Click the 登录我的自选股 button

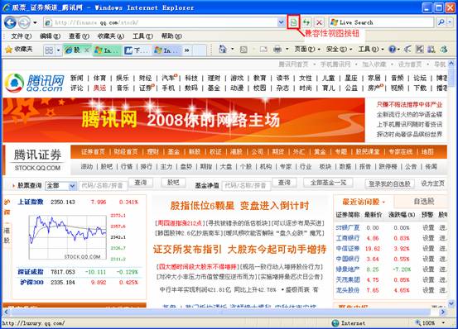click(389, 184)
